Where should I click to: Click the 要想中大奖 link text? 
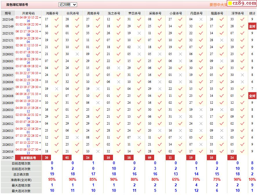coord(218,5)
